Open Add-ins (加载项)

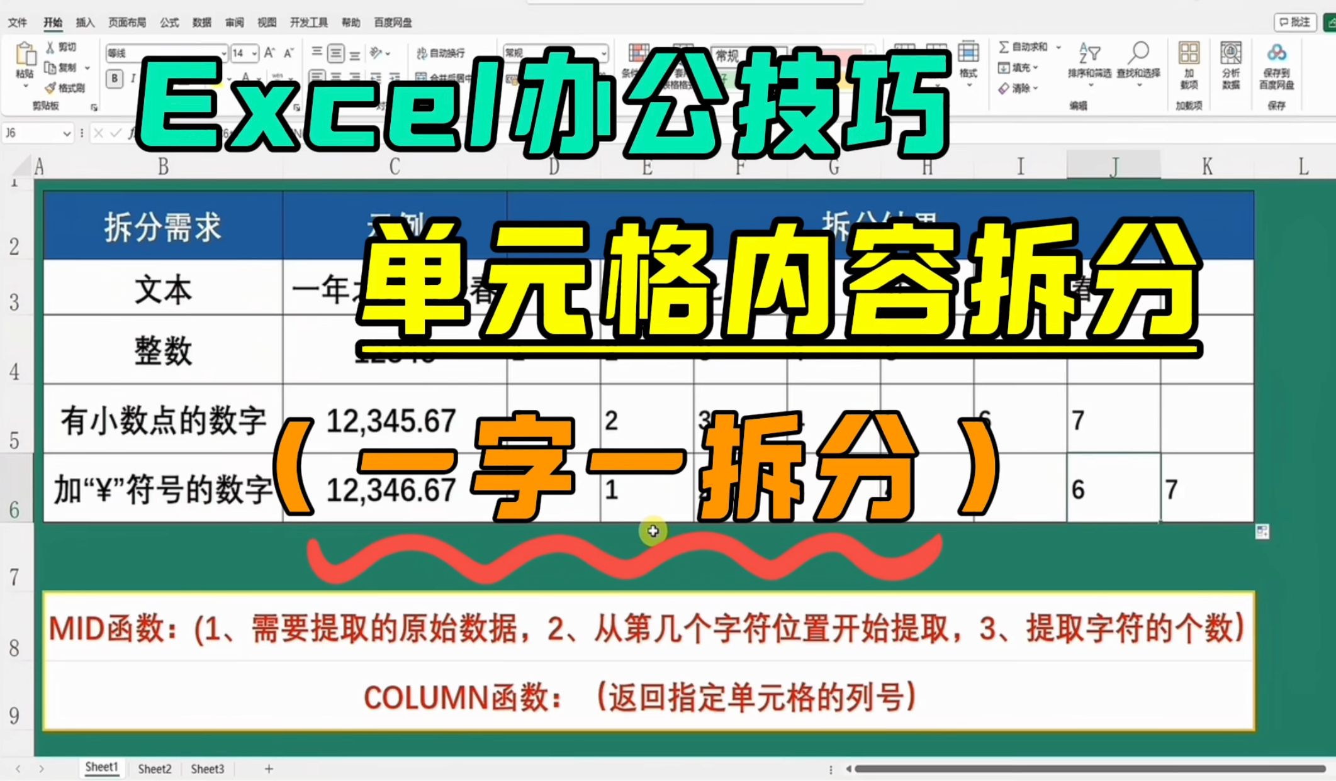pyautogui.click(x=1189, y=66)
